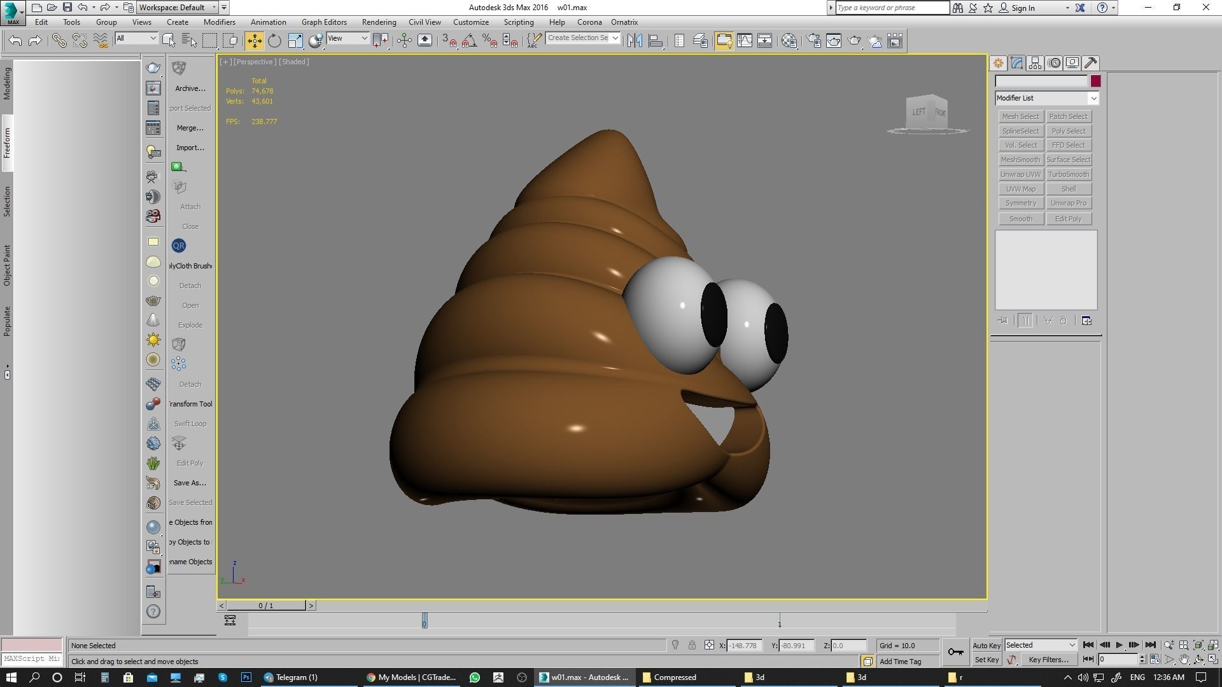This screenshot has width=1222, height=687.
Task: Toggle the Angle Snap button
Action: (x=469, y=41)
